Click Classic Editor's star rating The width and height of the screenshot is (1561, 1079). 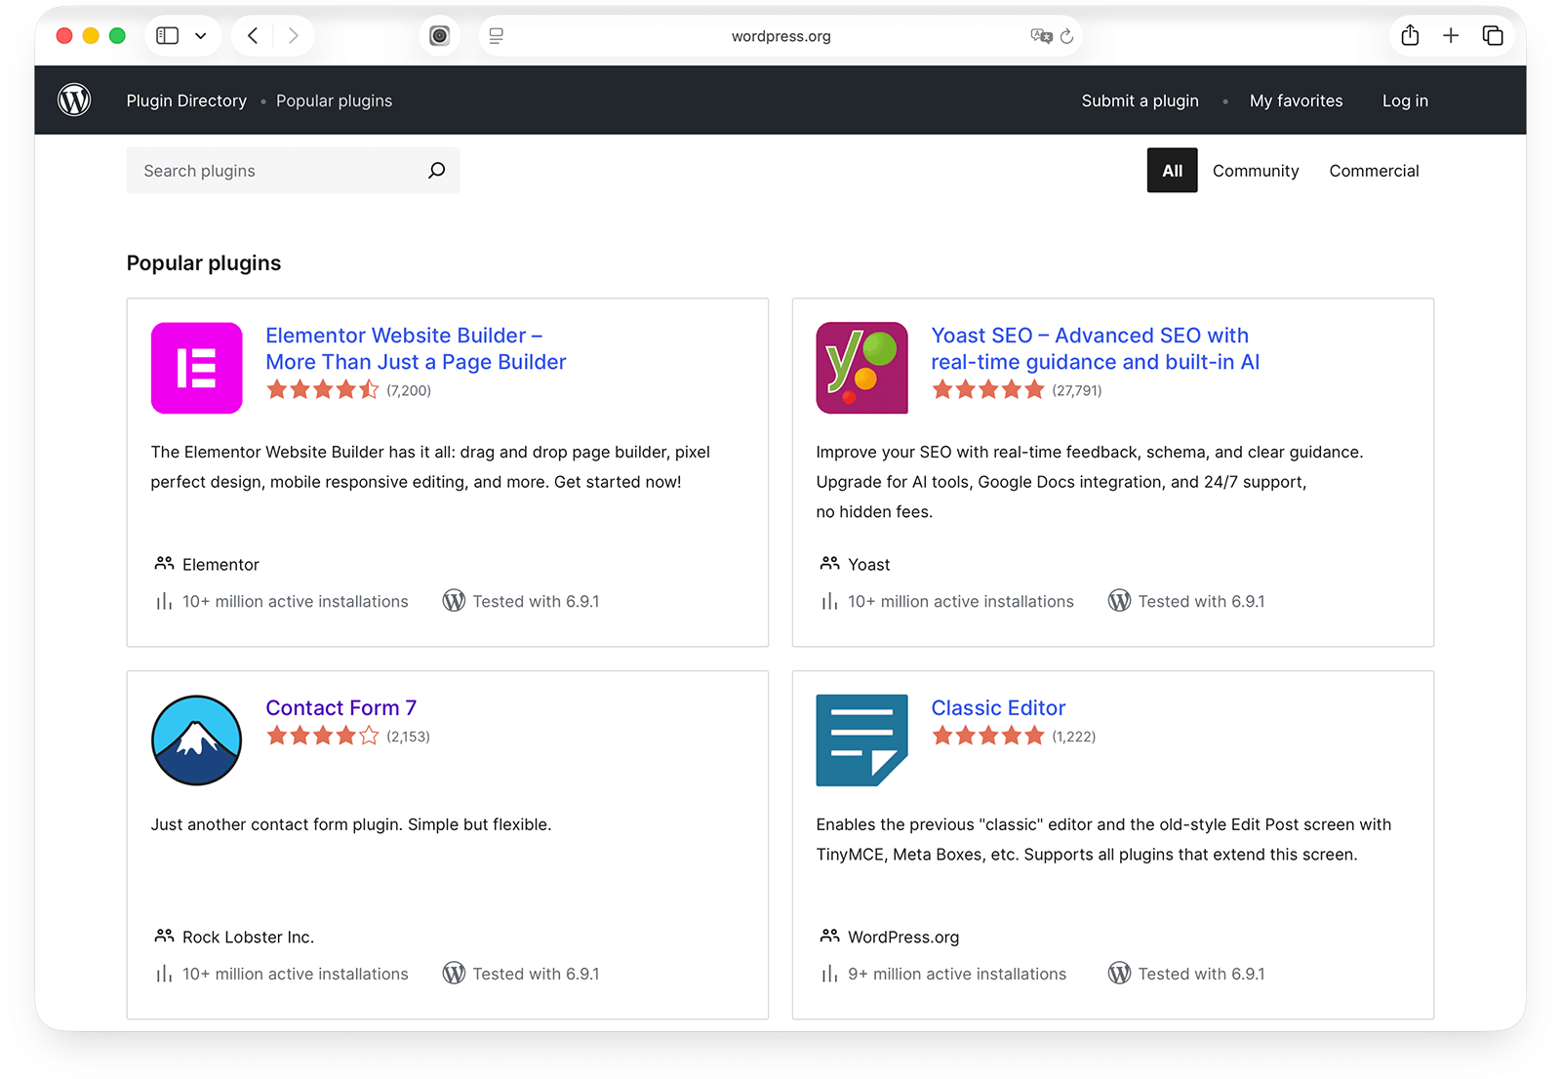pos(988,736)
